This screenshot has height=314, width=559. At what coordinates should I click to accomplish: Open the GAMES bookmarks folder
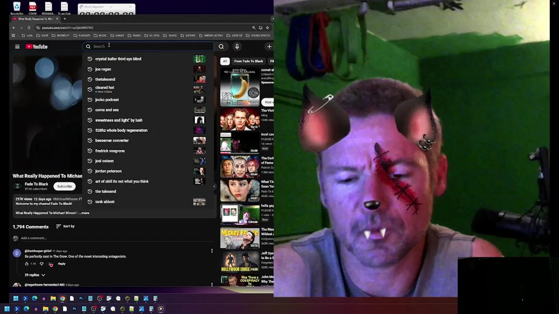[x=117, y=35]
